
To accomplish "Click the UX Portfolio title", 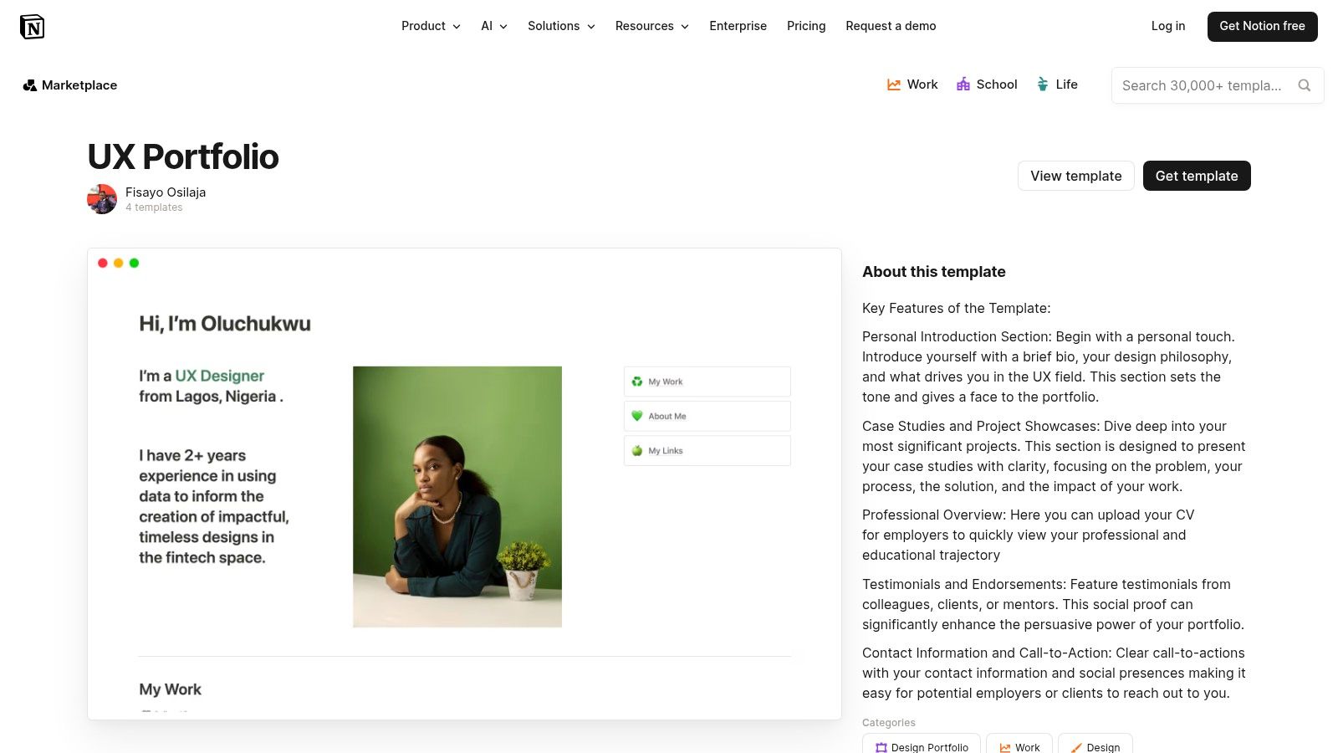I will coord(183,156).
